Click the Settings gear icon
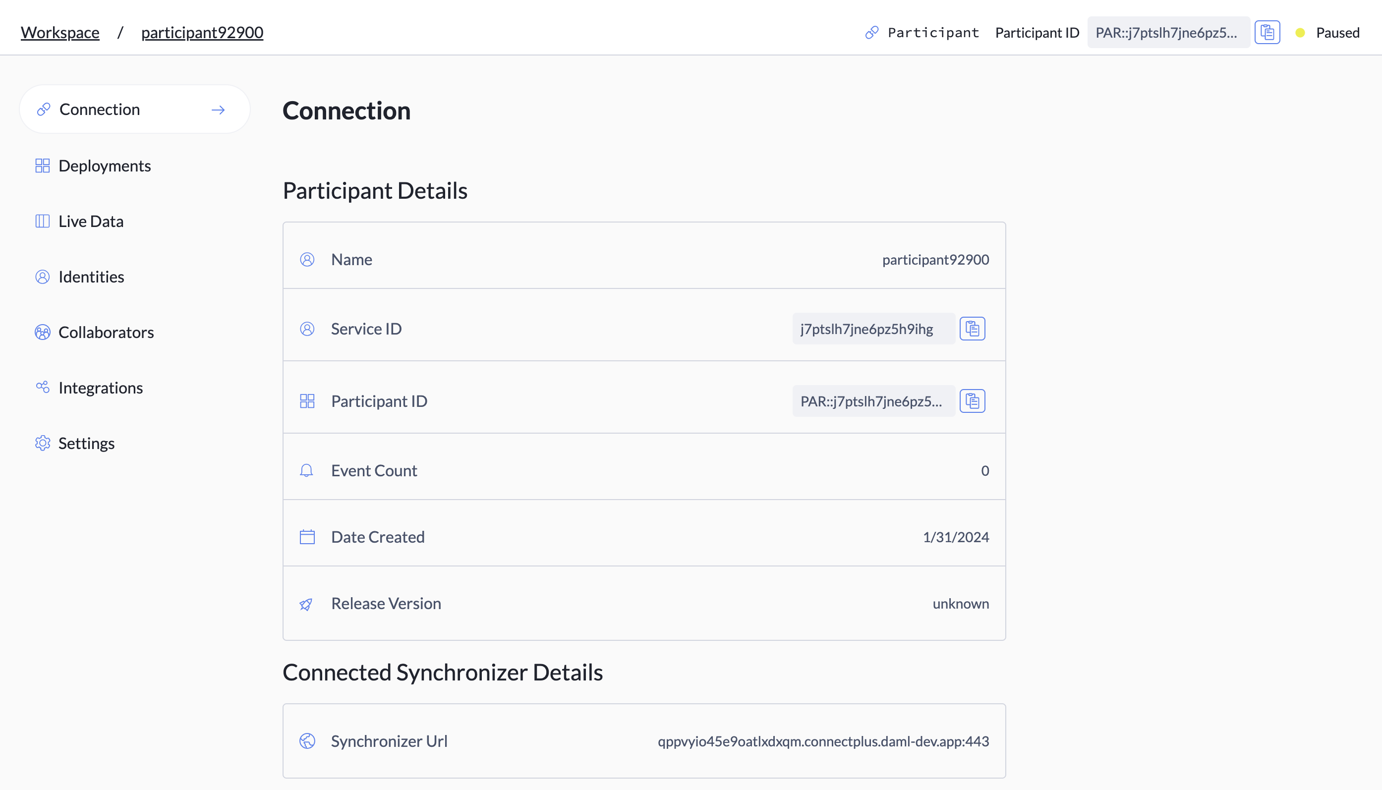 tap(42, 443)
